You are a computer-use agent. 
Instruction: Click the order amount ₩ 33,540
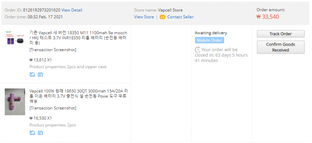(x=268, y=17)
